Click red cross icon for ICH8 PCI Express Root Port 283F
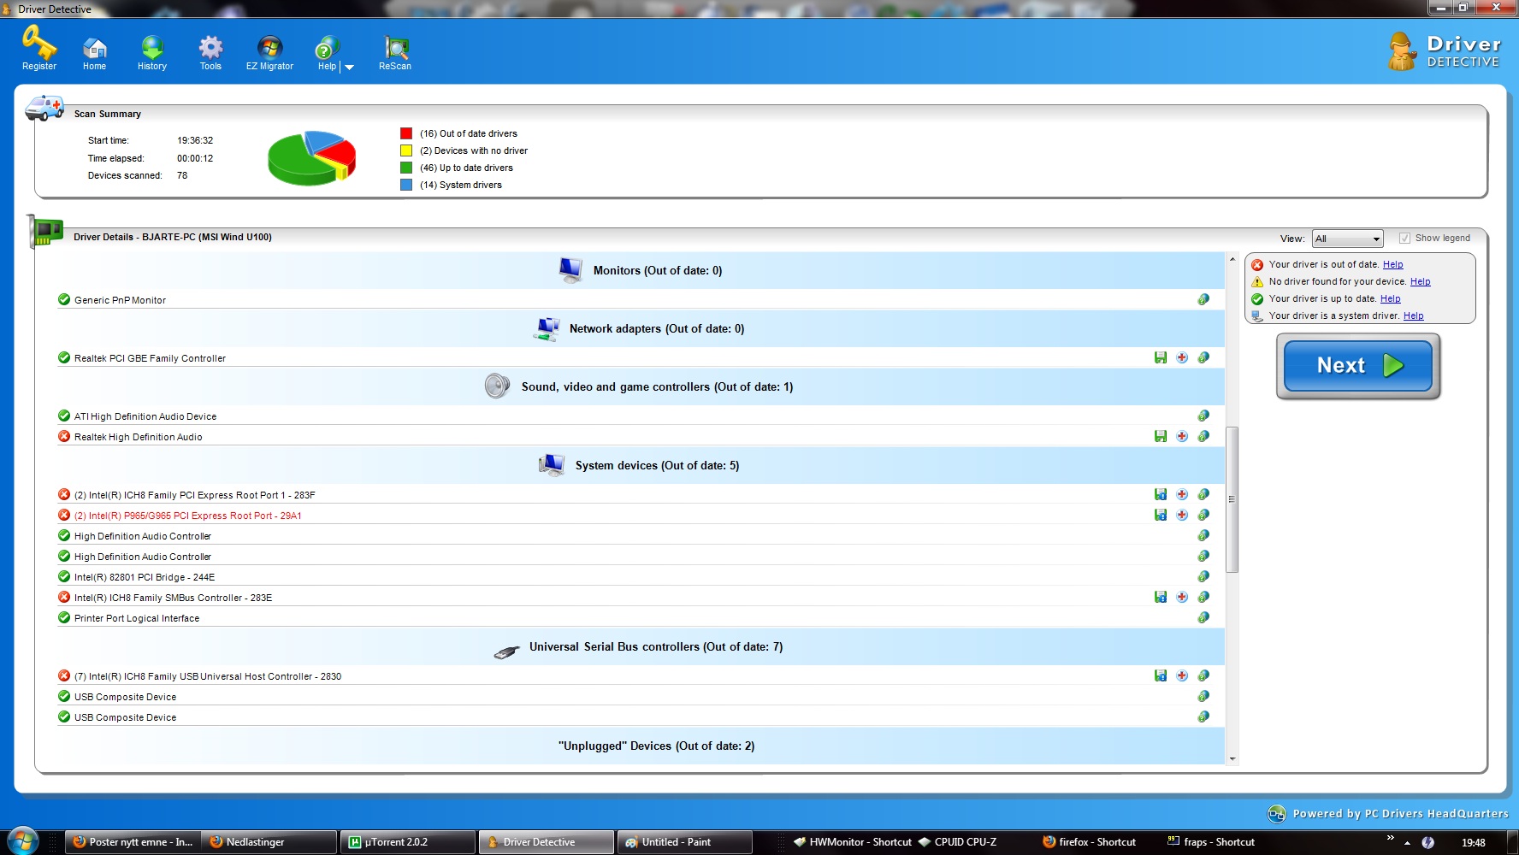 coord(1182,494)
